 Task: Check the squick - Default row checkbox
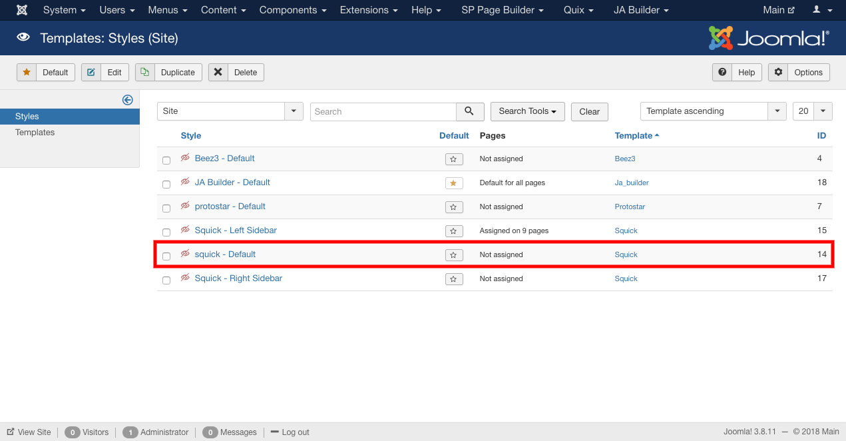[x=166, y=256]
